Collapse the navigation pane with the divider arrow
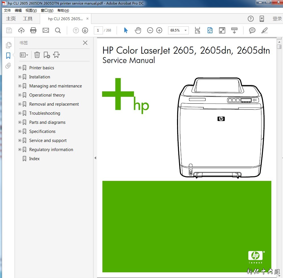This screenshot has height=278, width=283. point(95,158)
